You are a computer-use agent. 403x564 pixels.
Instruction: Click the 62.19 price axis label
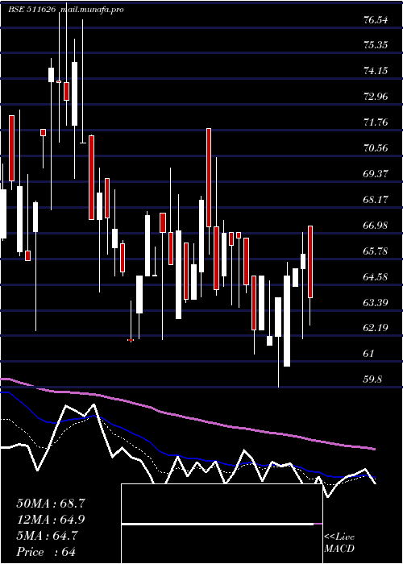(376, 328)
